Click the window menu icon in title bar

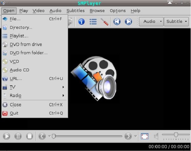[3, 3]
